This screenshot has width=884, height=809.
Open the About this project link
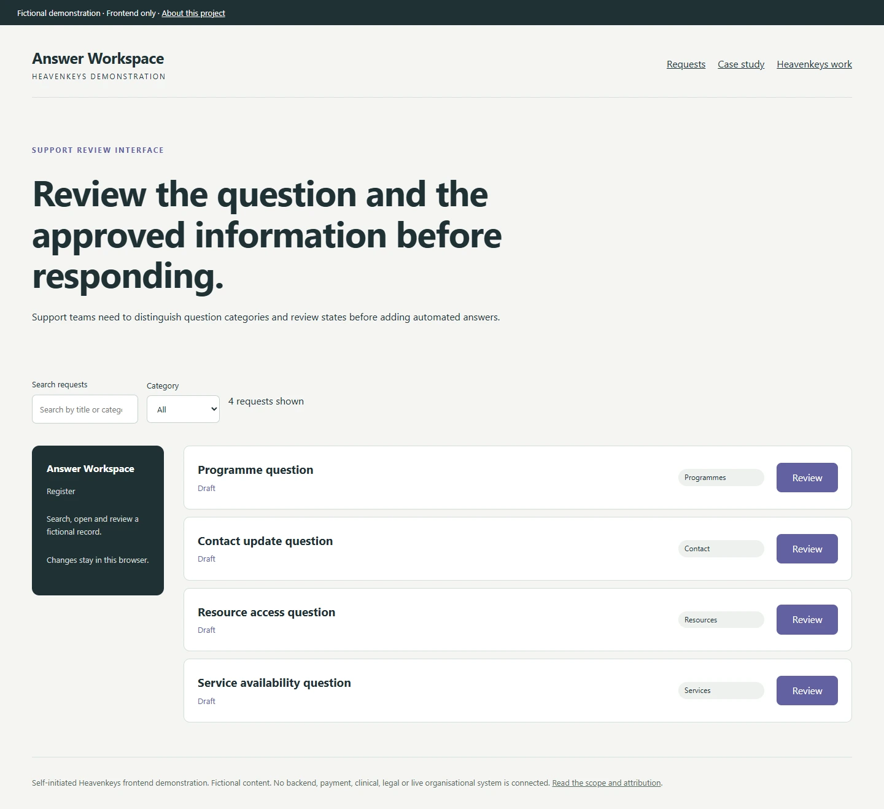[193, 13]
